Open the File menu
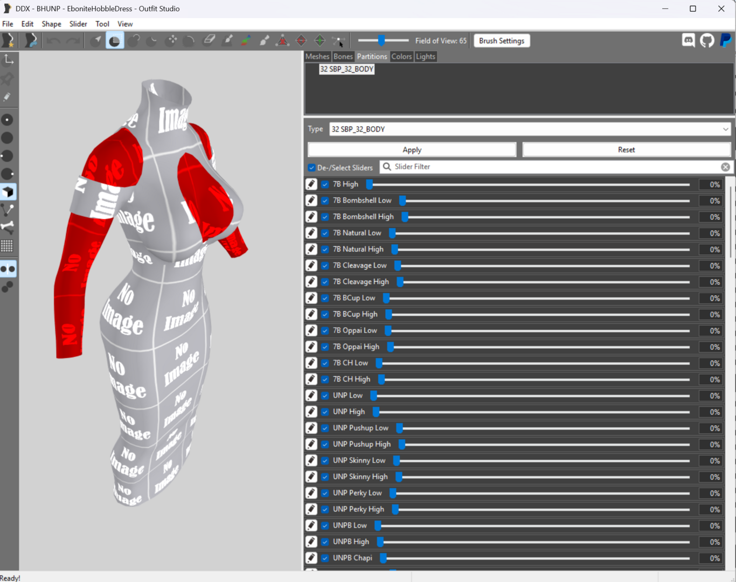This screenshot has height=582, width=736. [x=8, y=24]
